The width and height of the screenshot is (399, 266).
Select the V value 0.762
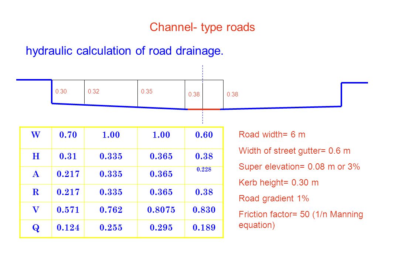(111, 210)
